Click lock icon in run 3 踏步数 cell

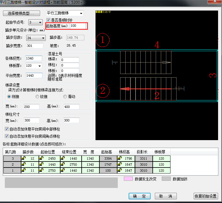coord(23,158)
